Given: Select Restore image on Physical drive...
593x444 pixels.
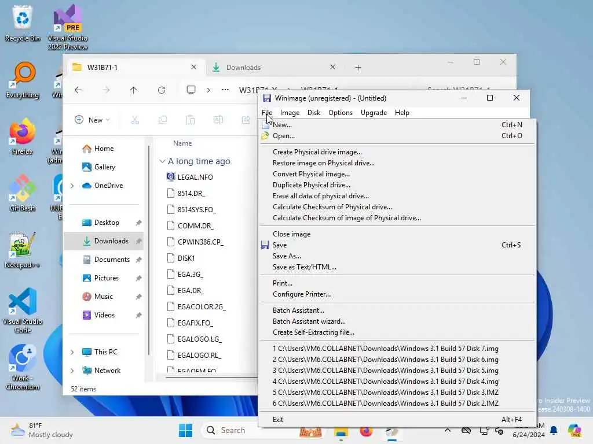Looking at the screenshot, I should pos(397,163).
